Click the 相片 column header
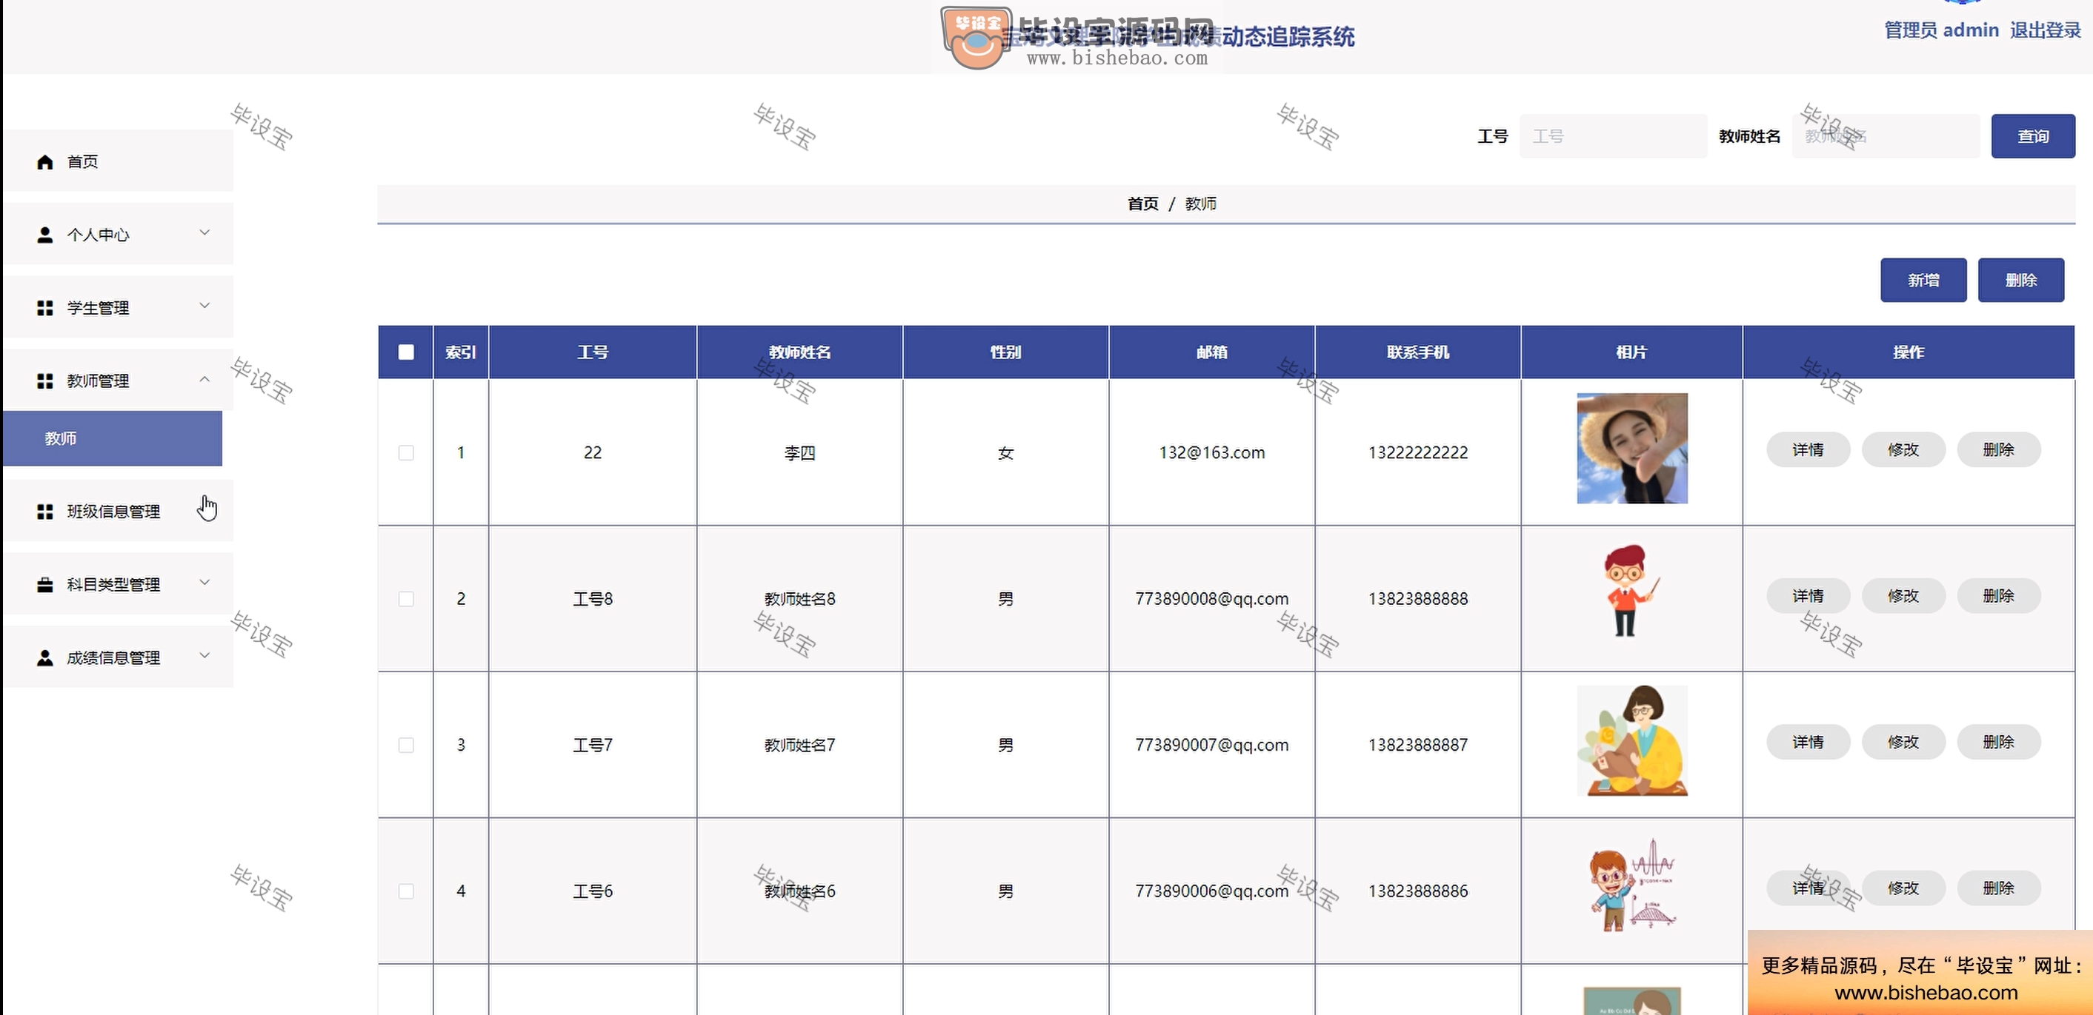 [x=1631, y=352]
